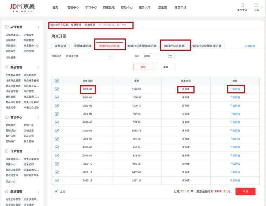
Task: Click the 商品管理 bag icon in sidebar
Action: coord(7,67)
